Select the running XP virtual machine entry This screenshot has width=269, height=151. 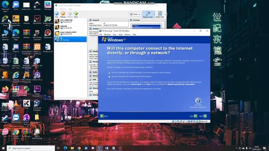tap(70, 39)
